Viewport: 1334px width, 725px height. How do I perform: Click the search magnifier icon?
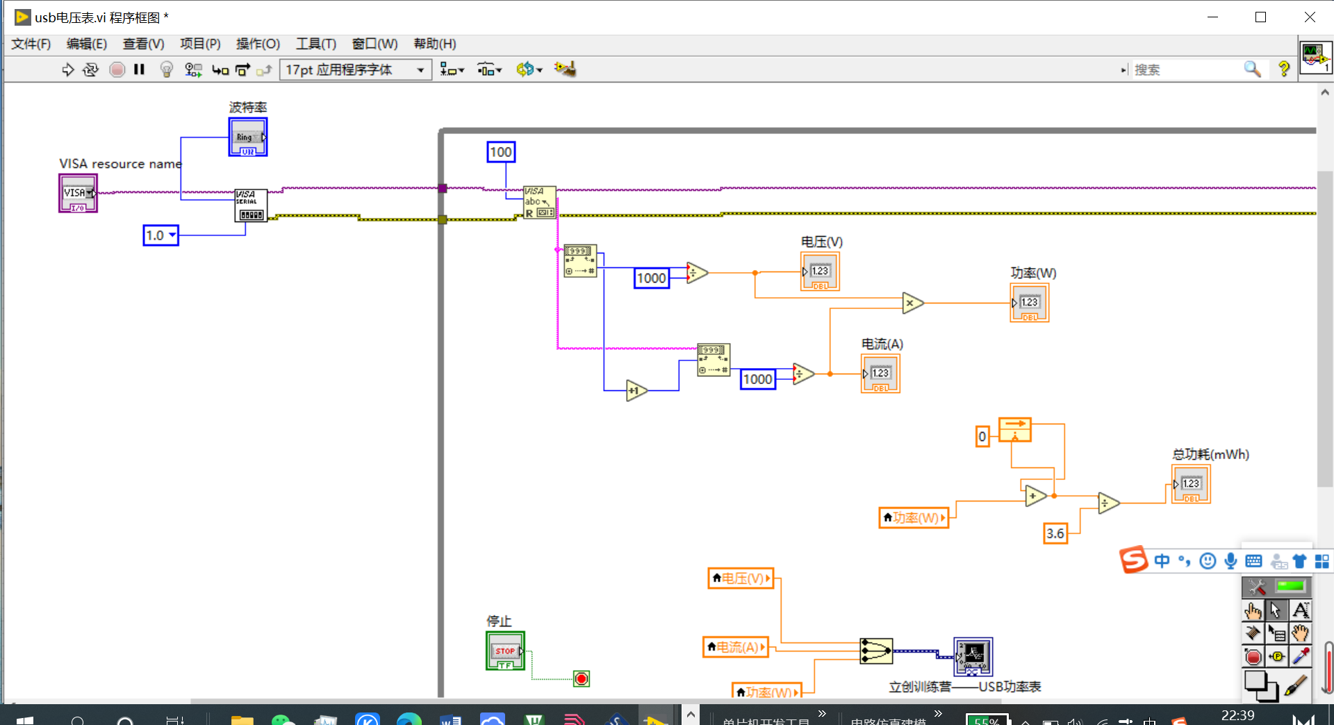coord(1252,69)
